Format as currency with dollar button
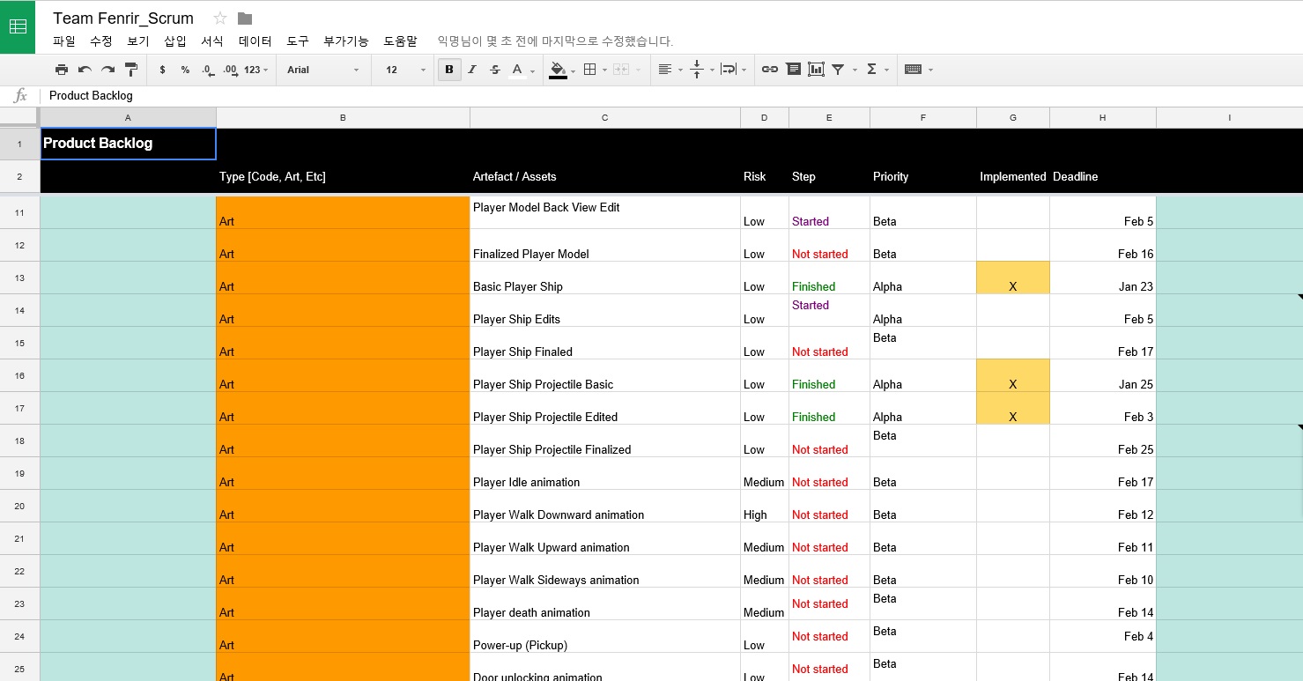The height and width of the screenshot is (681, 1303). pyautogui.click(x=162, y=70)
